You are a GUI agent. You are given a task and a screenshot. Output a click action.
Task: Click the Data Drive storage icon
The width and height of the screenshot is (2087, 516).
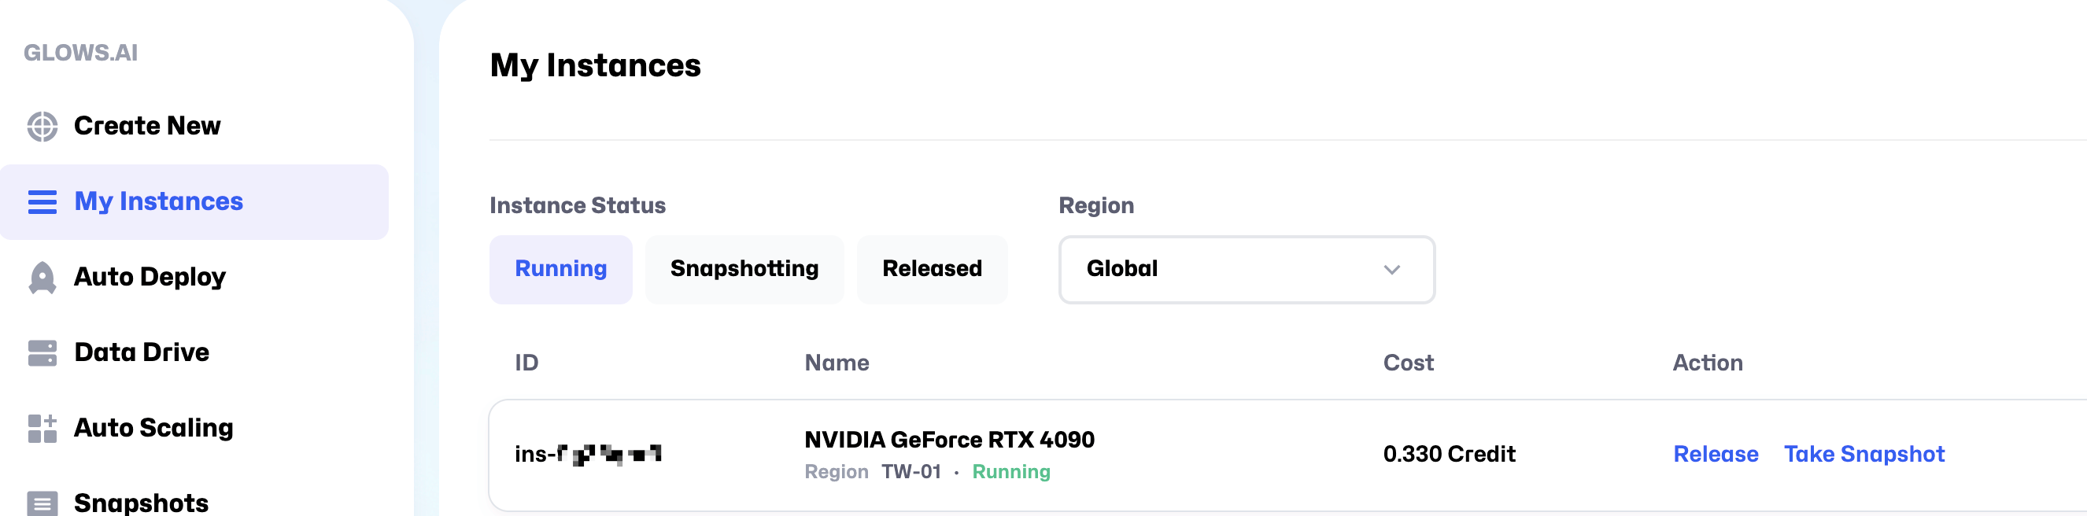point(42,352)
